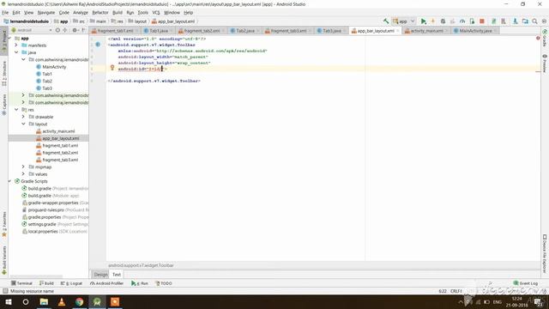Viewport: 549px width, 309px height.
Task: Switch to the Tab1.java editor tab
Action: pos(158,31)
